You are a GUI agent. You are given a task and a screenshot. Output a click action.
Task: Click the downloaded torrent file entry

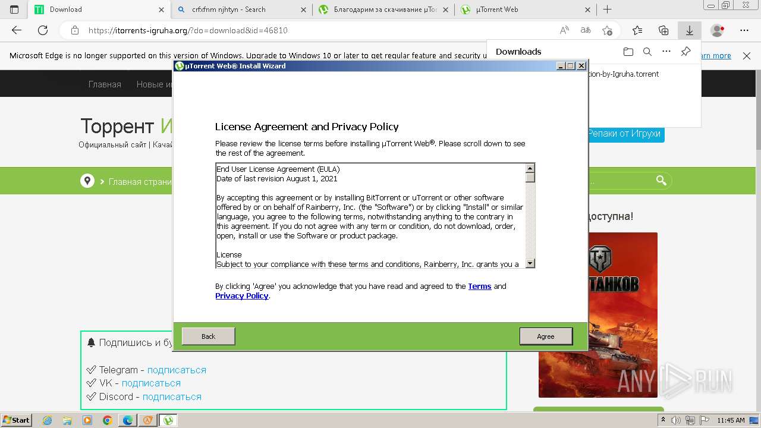point(623,74)
